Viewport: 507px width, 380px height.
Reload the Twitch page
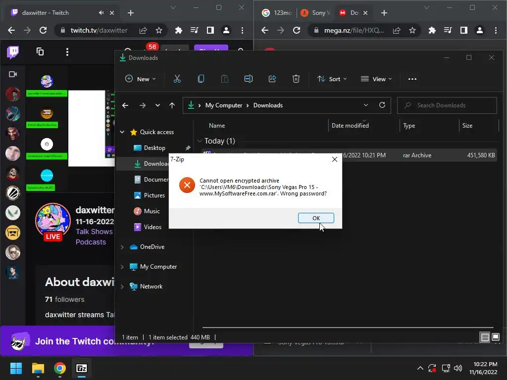pos(43,30)
